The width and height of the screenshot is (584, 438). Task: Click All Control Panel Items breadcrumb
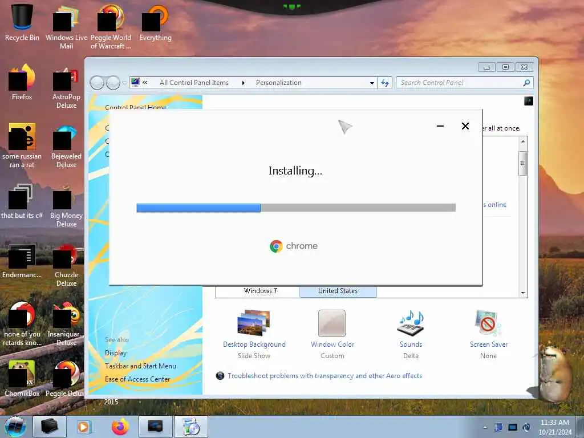(x=194, y=83)
